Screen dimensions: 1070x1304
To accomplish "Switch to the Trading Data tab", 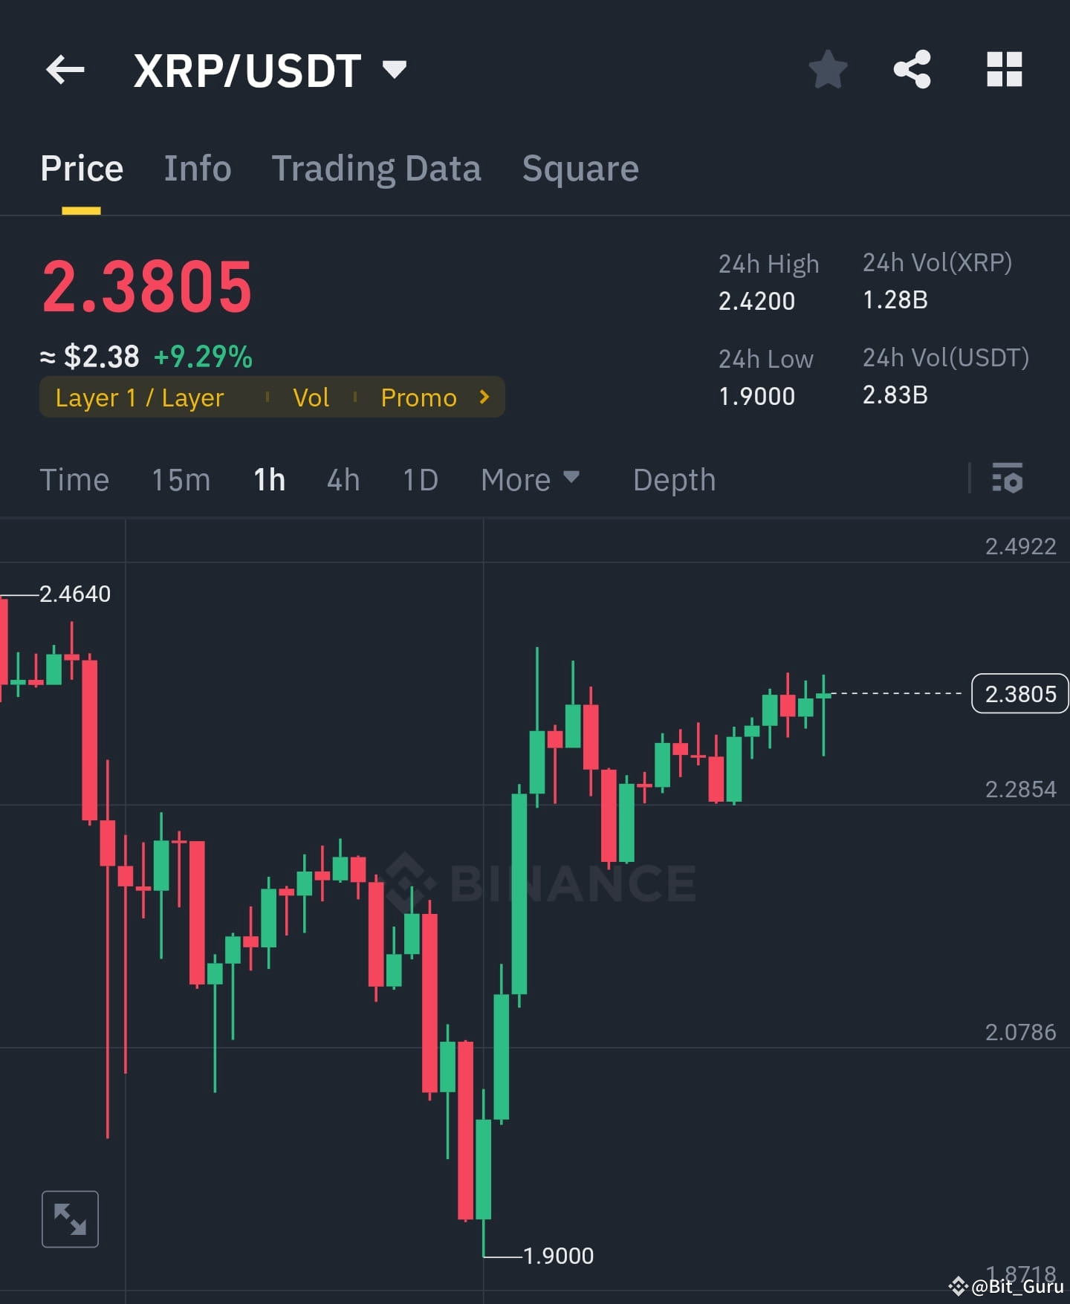I will tap(377, 169).
